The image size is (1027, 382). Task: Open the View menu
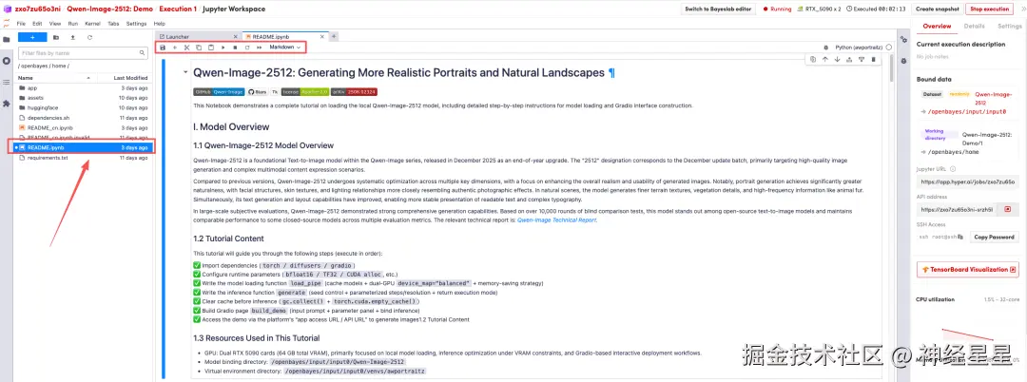tap(56, 24)
